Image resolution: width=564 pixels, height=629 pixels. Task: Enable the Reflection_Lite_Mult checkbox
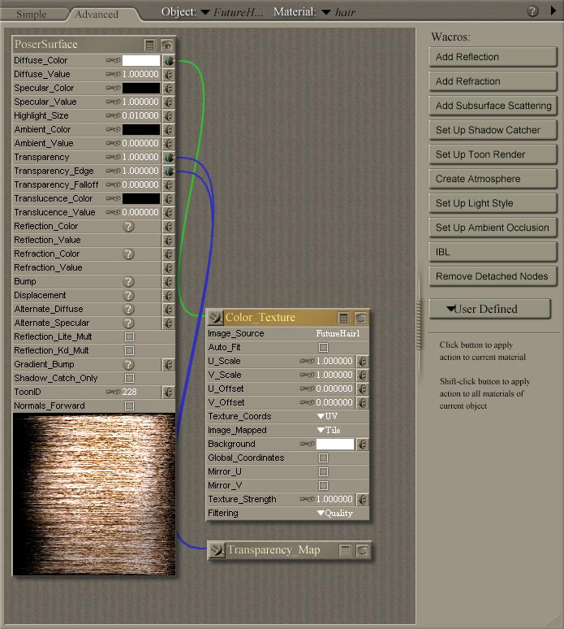point(129,337)
